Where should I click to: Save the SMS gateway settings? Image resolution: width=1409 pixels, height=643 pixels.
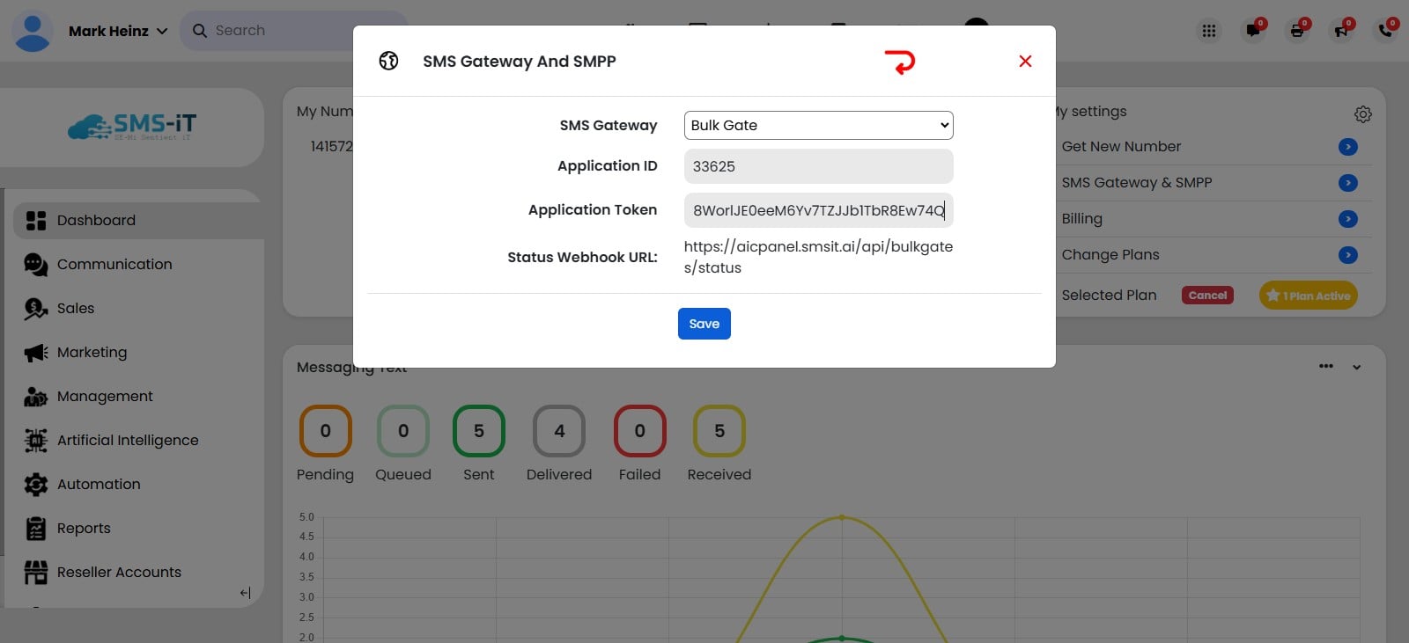pyautogui.click(x=704, y=324)
